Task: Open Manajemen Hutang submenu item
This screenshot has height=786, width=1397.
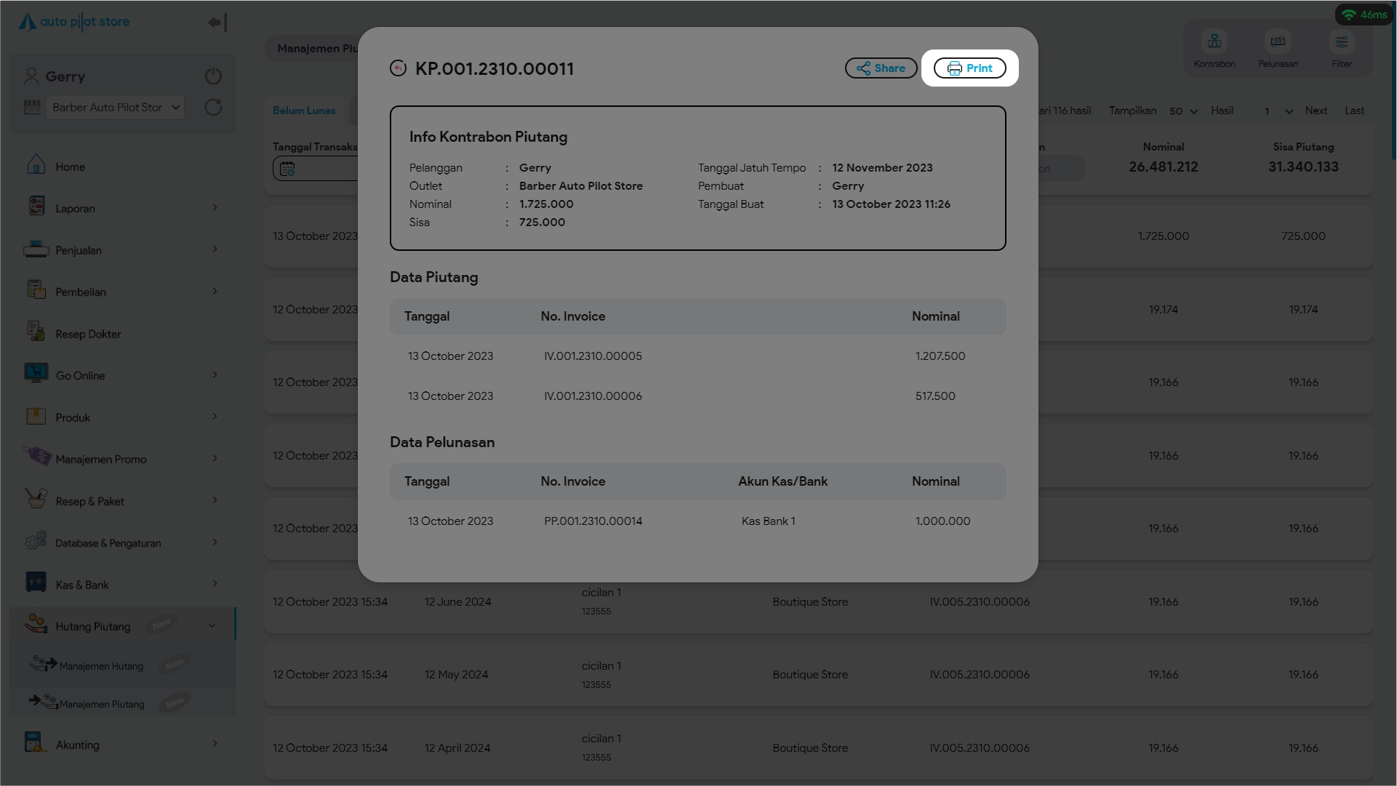Action: click(x=102, y=666)
